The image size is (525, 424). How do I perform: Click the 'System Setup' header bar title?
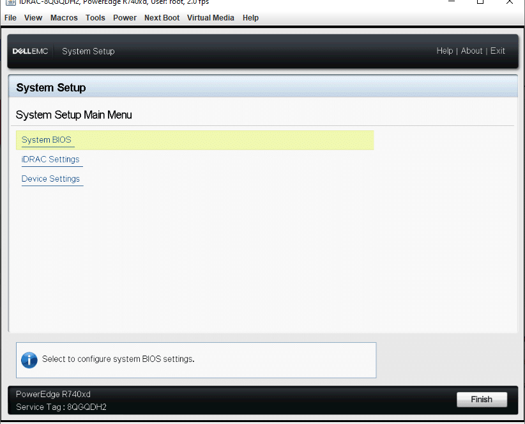(x=88, y=51)
